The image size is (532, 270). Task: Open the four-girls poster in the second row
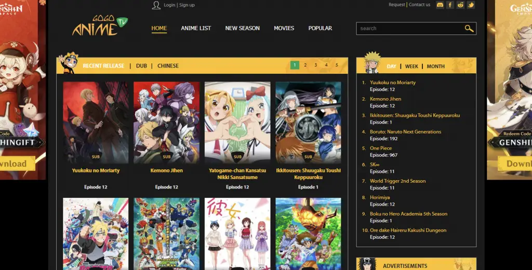pyautogui.click(x=237, y=234)
